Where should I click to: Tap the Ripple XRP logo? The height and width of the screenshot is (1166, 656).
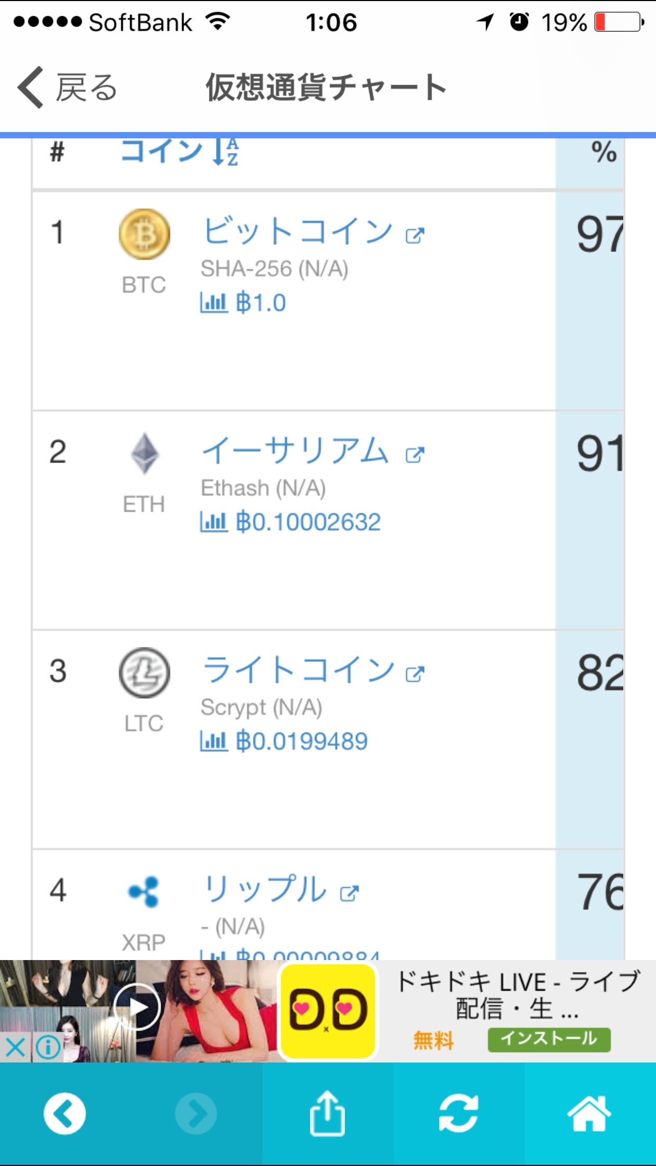[x=144, y=891]
